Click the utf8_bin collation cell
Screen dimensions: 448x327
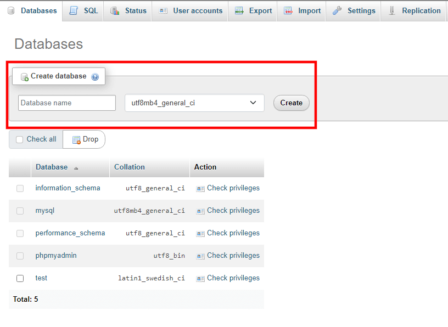click(x=169, y=256)
